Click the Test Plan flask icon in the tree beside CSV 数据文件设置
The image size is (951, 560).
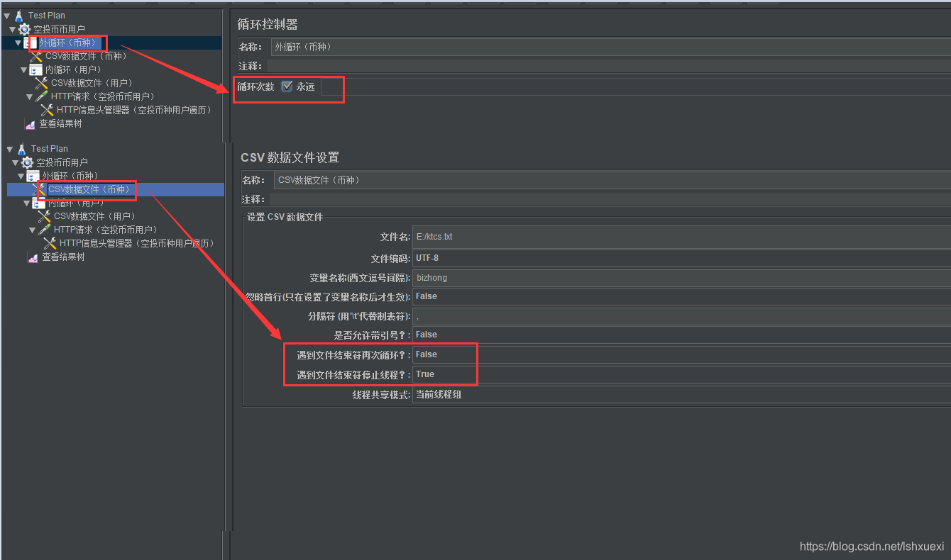[x=22, y=149]
